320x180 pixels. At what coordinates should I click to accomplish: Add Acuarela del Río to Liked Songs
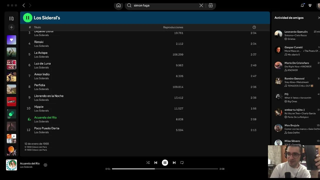[45, 165]
